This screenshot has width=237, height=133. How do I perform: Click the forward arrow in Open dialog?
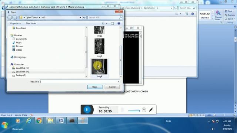14,17
